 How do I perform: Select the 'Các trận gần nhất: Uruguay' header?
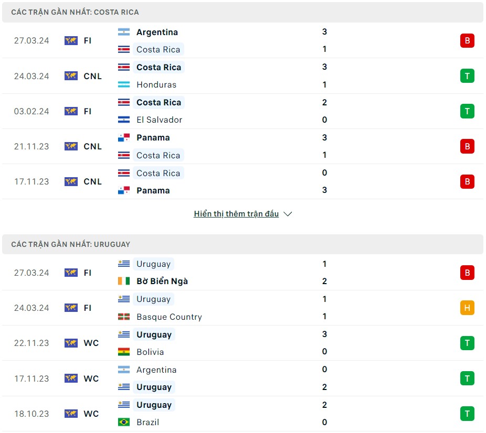pyautogui.click(x=71, y=244)
